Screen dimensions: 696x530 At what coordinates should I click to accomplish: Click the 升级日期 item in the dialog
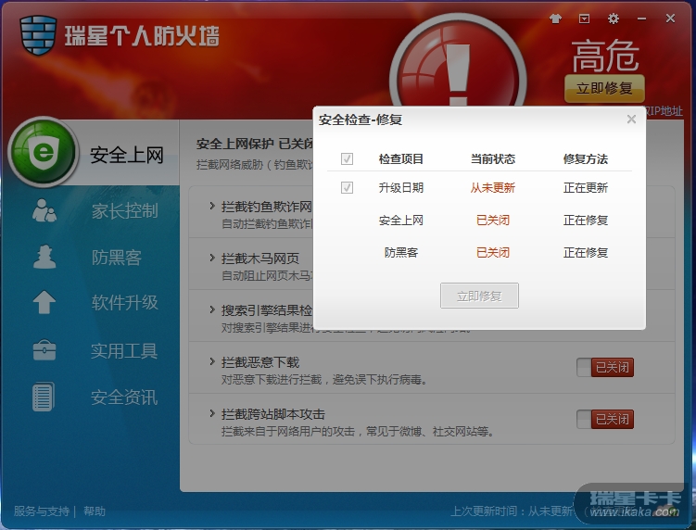(400, 188)
